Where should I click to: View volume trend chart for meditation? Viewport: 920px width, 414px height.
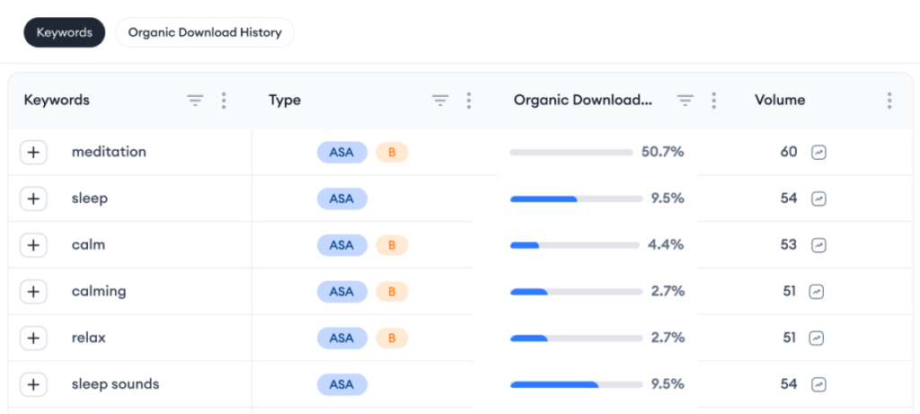818,153
